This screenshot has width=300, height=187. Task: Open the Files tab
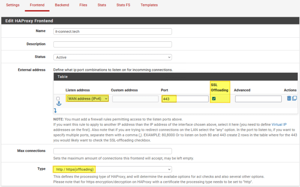point(83,5)
